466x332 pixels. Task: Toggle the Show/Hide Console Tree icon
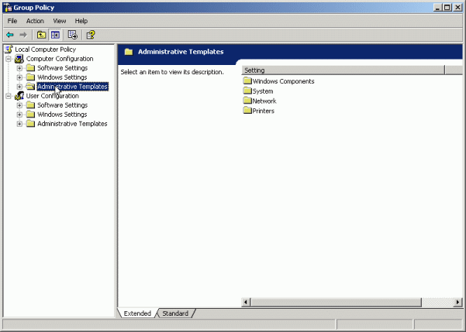pos(55,35)
